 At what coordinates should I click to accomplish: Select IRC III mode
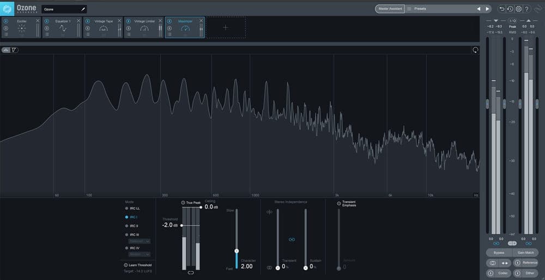tap(132, 234)
